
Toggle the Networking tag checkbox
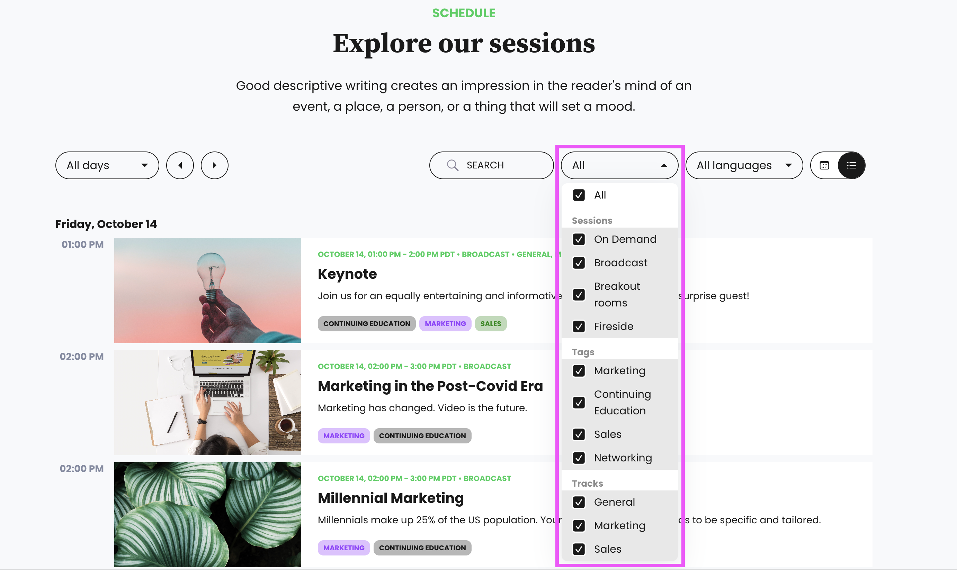click(579, 458)
